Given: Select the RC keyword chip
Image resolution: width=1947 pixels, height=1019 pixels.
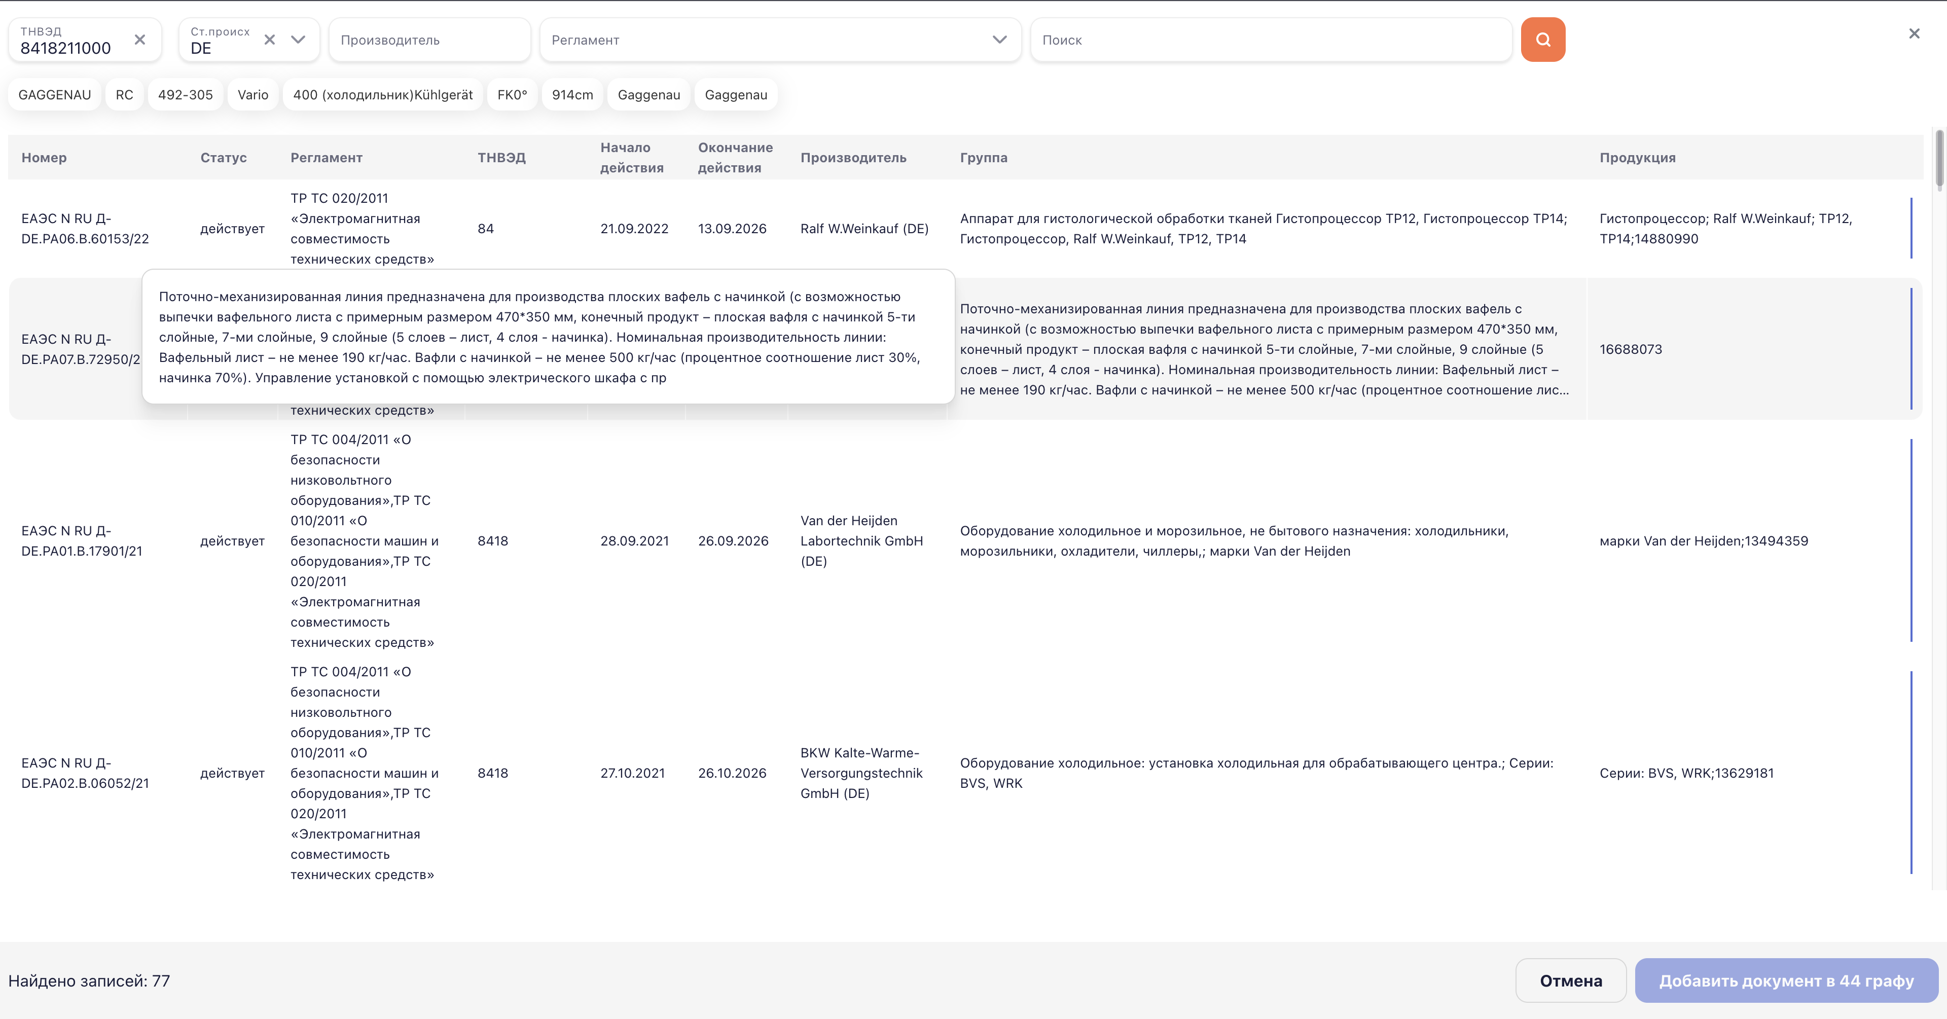Looking at the screenshot, I should (x=124, y=95).
